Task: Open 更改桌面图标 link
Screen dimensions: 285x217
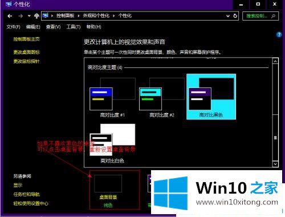Action: (26, 52)
